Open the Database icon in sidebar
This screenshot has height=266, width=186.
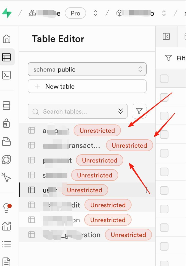pos(7,106)
